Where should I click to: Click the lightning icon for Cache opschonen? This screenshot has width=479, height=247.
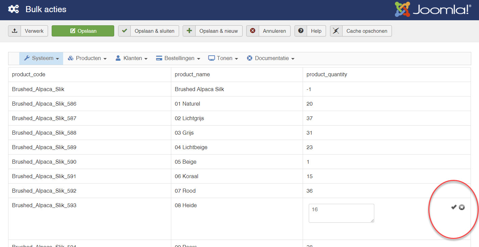pyautogui.click(x=336, y=31)
